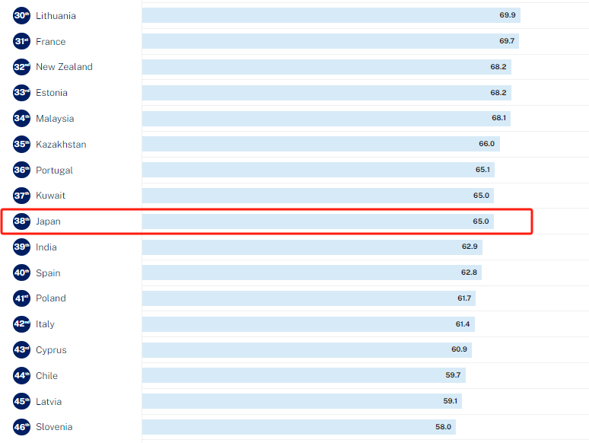
Task: Select the Portugal country name
Action: pos(55,171)
